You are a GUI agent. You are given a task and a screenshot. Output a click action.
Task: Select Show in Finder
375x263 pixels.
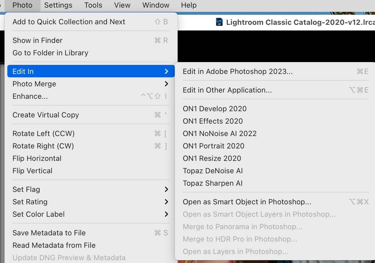coord(91,40)
